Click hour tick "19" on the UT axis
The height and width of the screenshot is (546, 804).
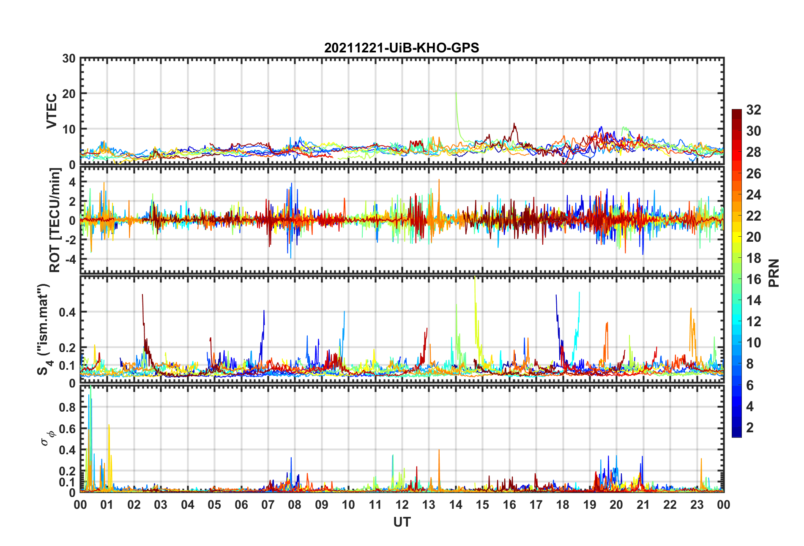(590, 505)
